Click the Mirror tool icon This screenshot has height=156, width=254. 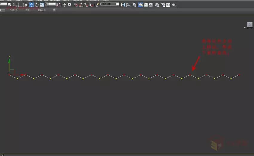pyautogui.click(x=123, y=5)
